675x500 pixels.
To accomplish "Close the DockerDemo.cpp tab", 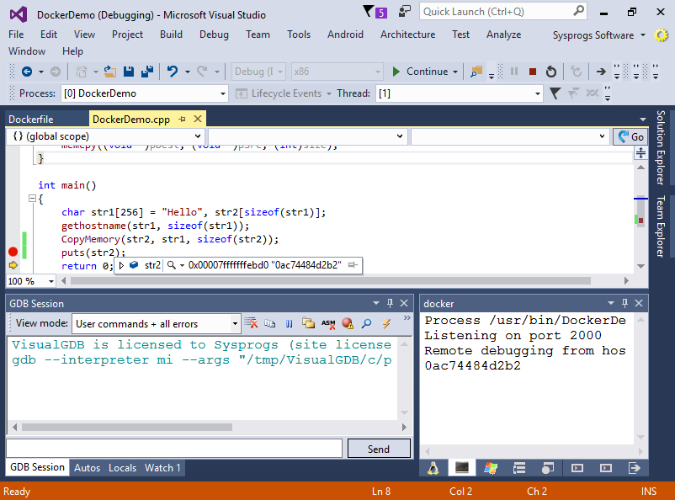I will pos(198,119).
